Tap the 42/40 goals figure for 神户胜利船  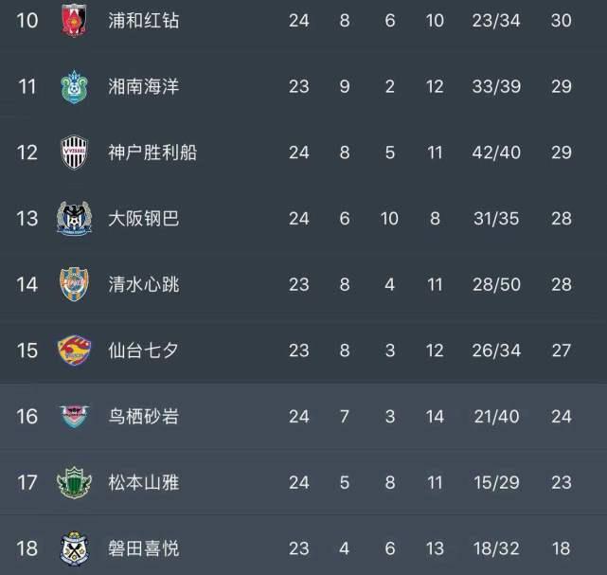[496, 153]
